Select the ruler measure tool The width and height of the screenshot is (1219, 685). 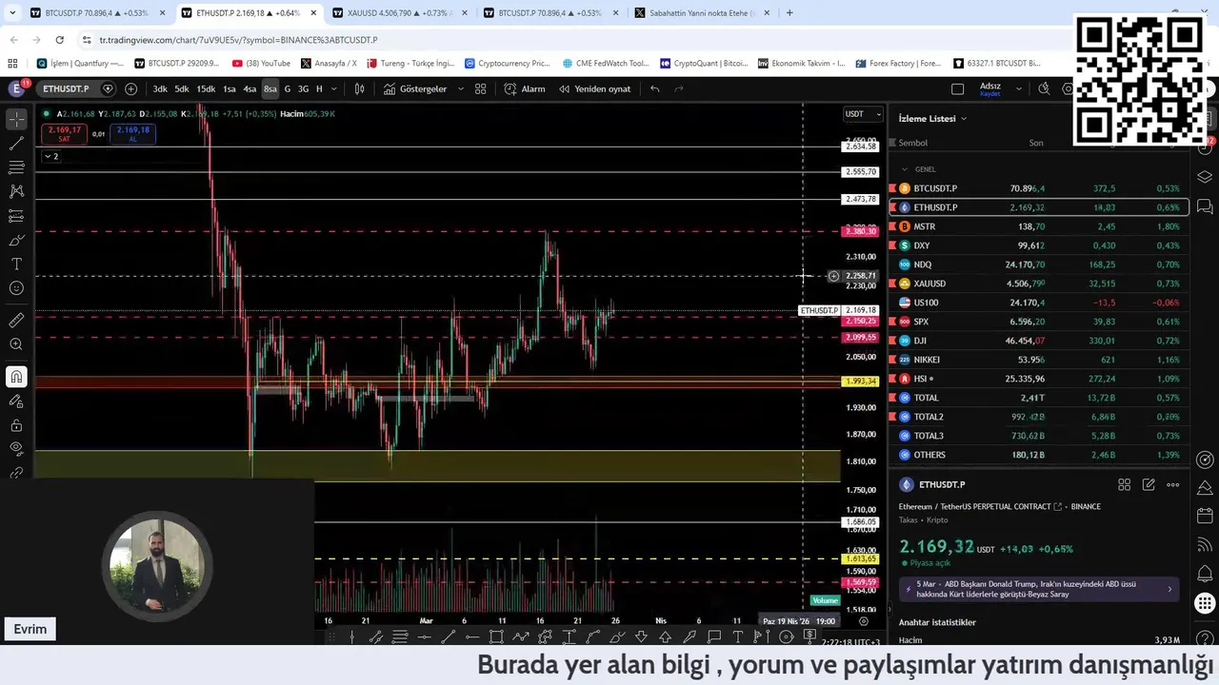coord(16,321)
